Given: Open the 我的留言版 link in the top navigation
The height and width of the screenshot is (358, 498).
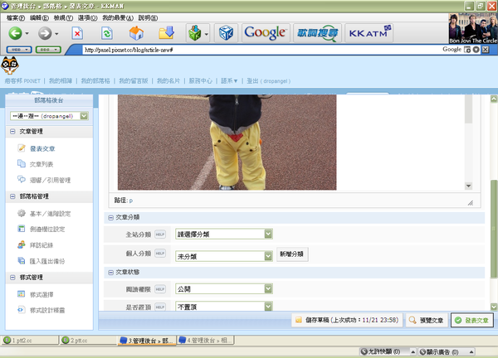Looking at the screenshot, I should pos(134,81).
